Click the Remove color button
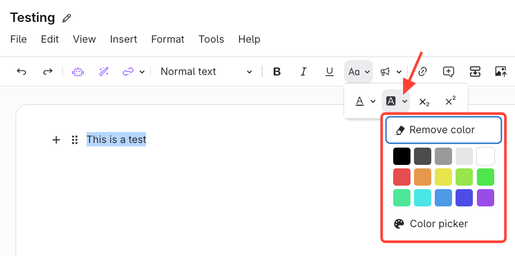 click(443, 130)
